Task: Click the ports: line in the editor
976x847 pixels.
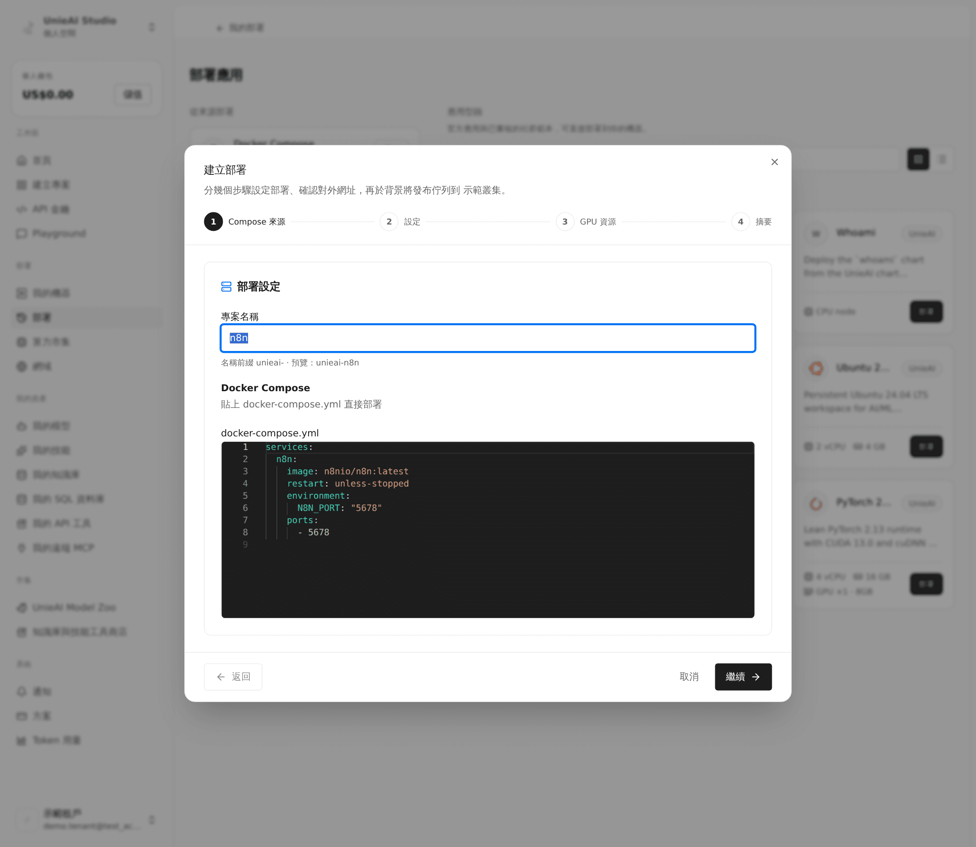Action: tap(302, 520)
